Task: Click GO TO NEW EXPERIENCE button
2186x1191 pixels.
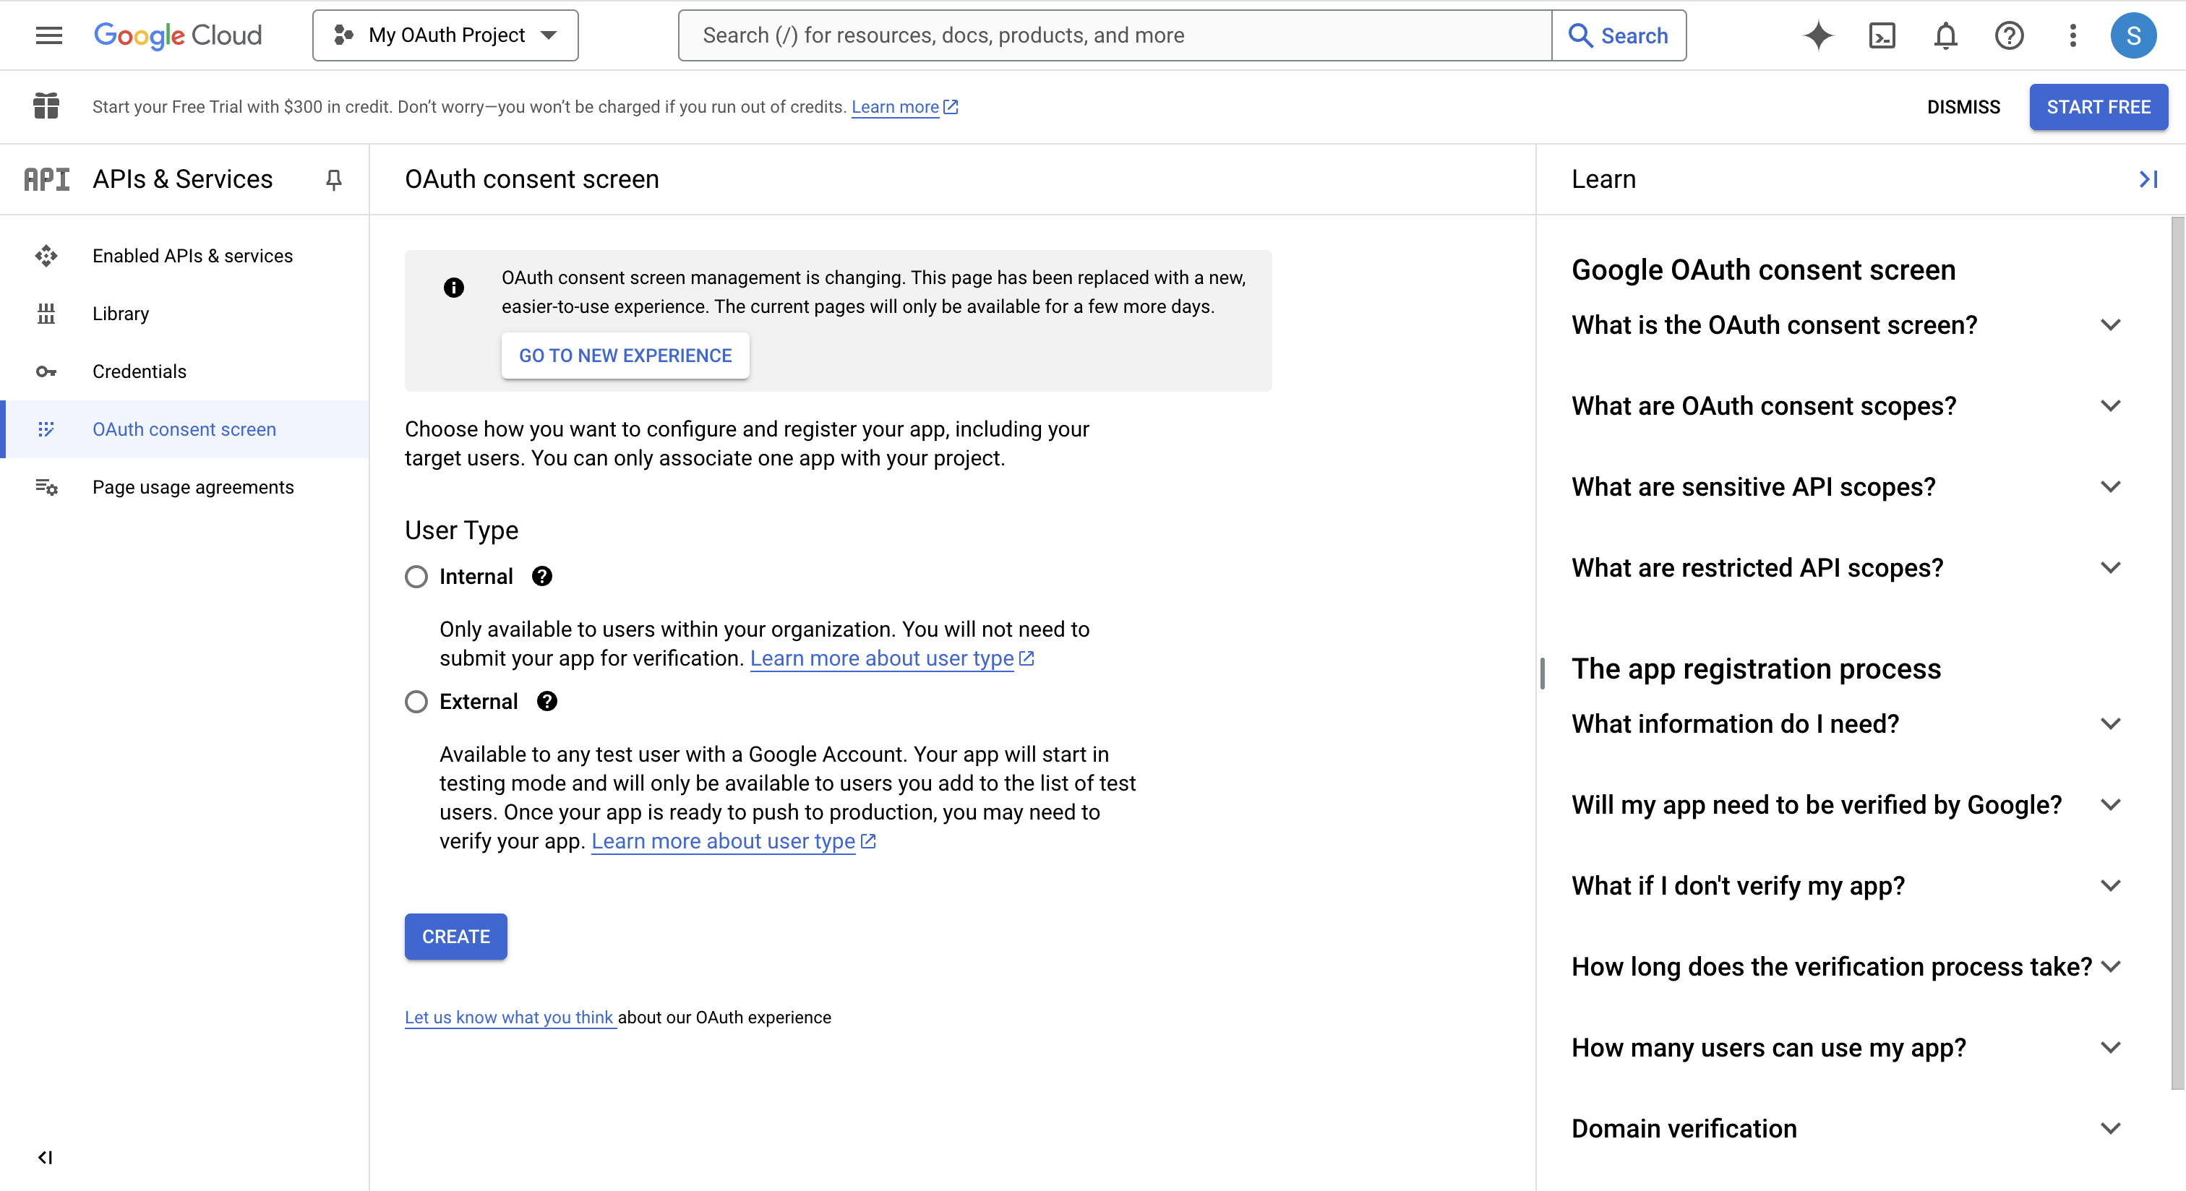Action: [625, 356]
